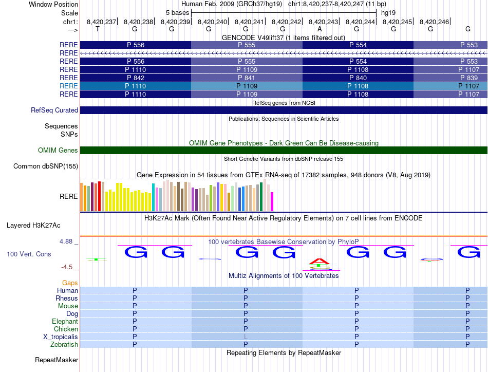Click the P 840 codon block
Image resolution: width=488 pixels, height=372 pixels.
pos(358,78)
